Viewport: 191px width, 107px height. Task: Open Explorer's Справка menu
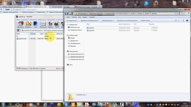92,17
